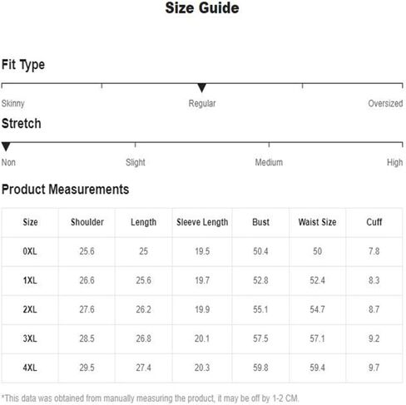406x405 pixels.
Task: Click the 1XL bust value 52.8
Action: click(x=260, y=280)
